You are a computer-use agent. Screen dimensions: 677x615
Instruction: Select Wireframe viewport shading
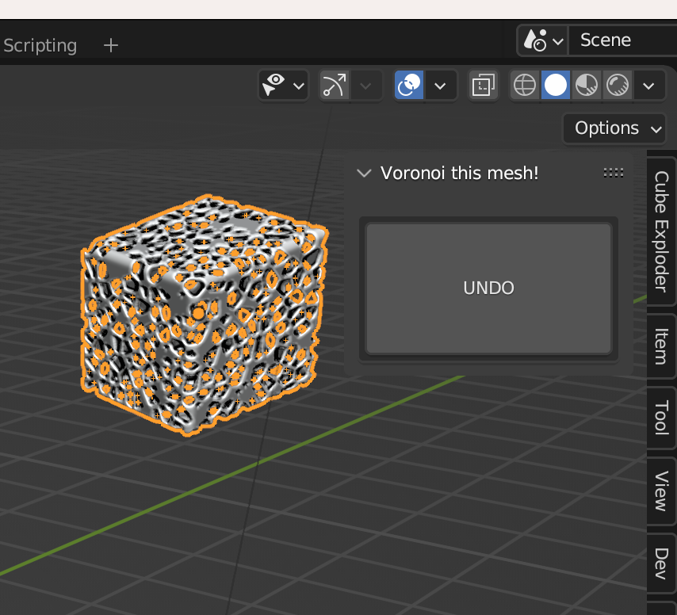tap(525, 85)
